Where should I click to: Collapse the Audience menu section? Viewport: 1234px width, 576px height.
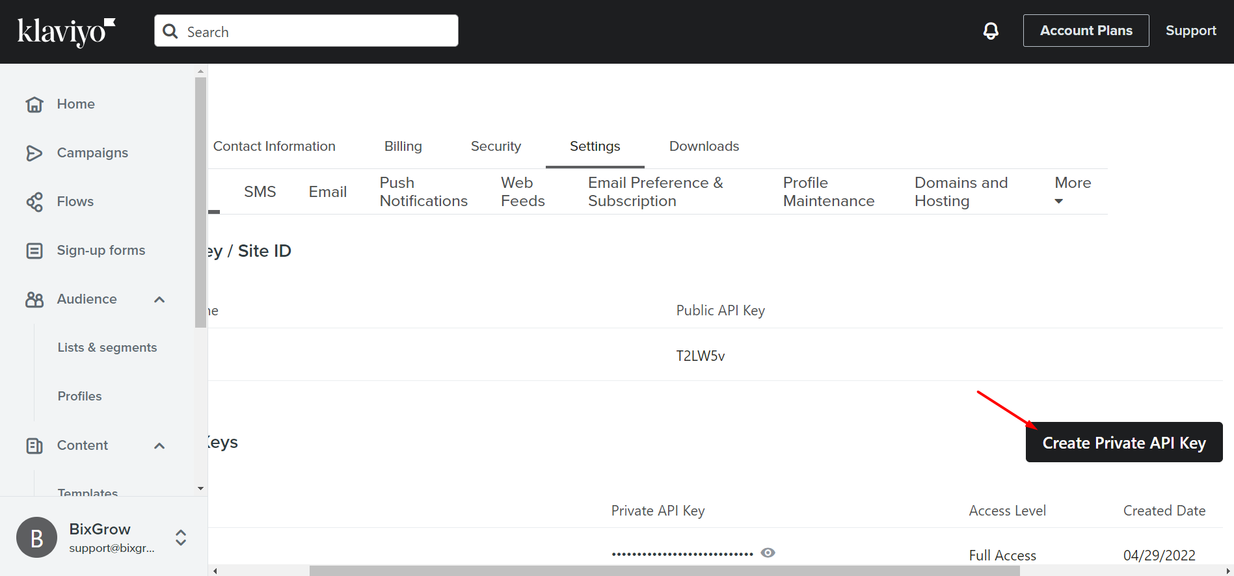tap(159, 299)
